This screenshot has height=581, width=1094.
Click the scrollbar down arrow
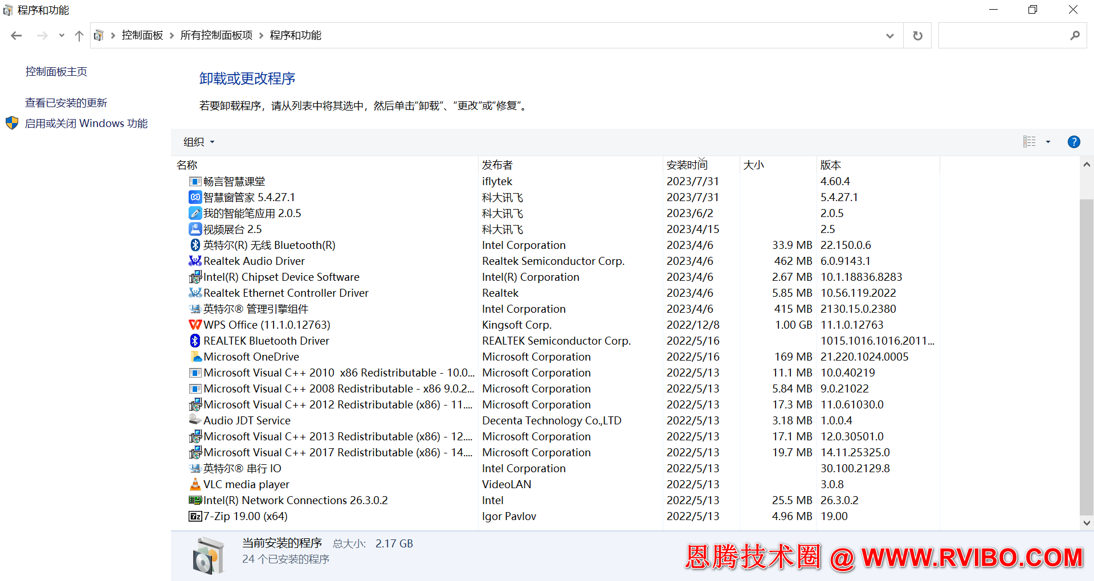point(1087,523)
